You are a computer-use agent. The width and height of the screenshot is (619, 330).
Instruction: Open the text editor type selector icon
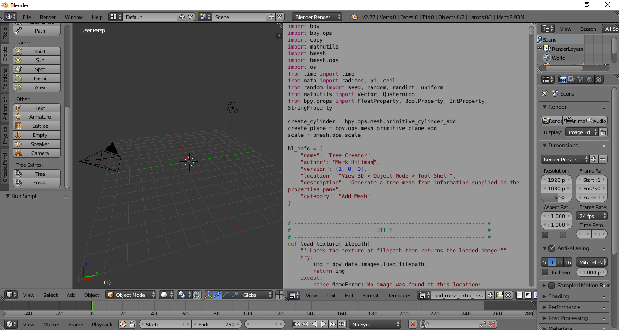click(295, 295)
